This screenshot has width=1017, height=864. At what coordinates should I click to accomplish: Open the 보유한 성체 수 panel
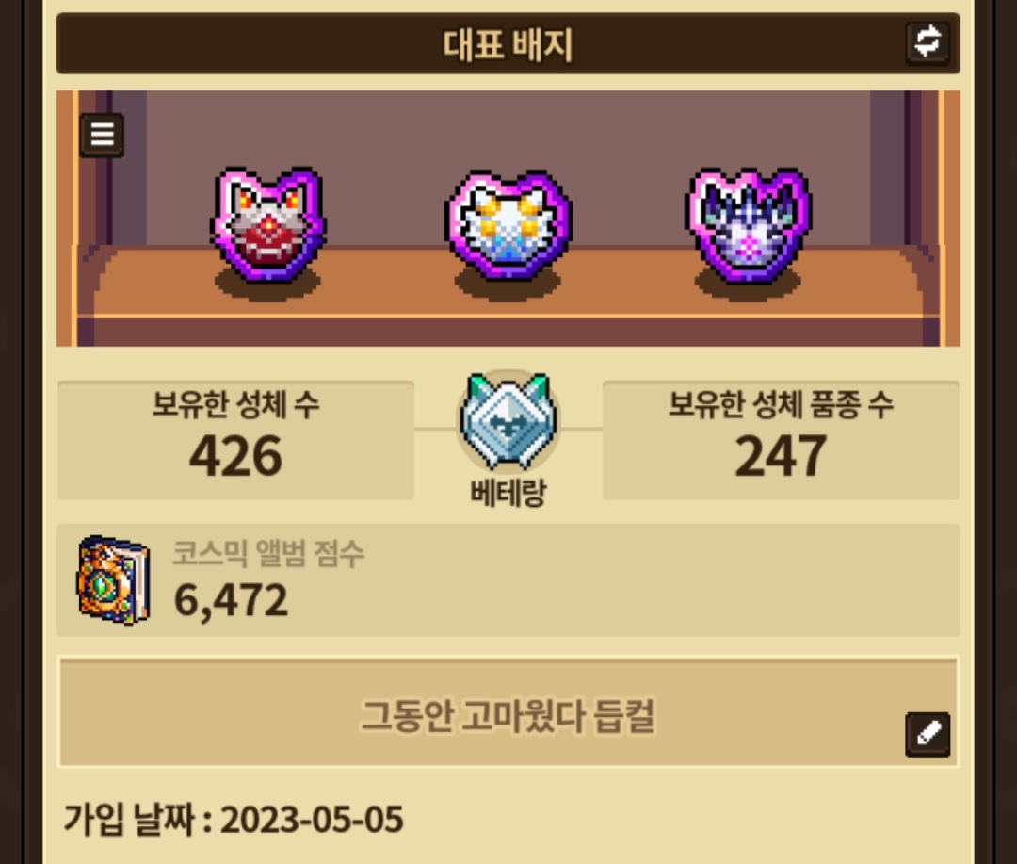236,440
